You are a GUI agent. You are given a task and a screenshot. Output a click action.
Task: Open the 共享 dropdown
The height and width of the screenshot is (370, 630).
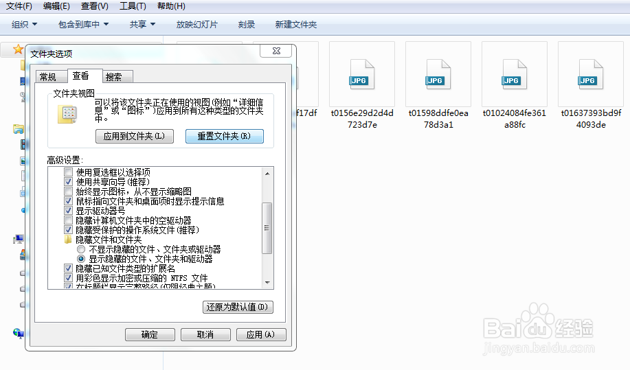point(142,25)
